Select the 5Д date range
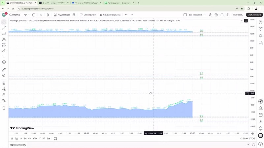This screenshot has width=264, height=148. (x=16, y=138)
